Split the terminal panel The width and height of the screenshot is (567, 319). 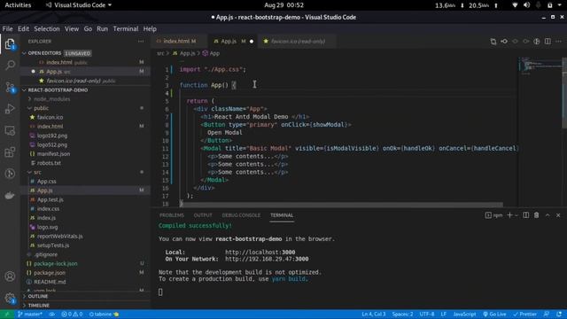(525, 215)
